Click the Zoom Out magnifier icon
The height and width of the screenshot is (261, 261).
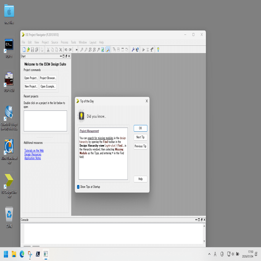[x=86, y=50]
